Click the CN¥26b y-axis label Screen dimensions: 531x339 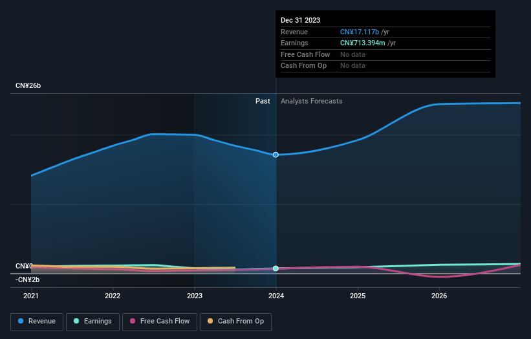(28, 85)
